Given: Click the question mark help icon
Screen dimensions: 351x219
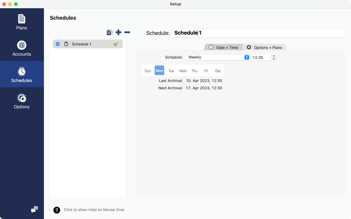Looking at the screenshot, I should [57, 210].
